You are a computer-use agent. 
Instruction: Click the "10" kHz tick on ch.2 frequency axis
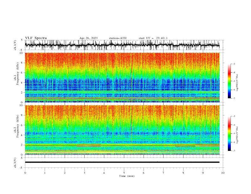pyautogui.click(x=22, y=105)
